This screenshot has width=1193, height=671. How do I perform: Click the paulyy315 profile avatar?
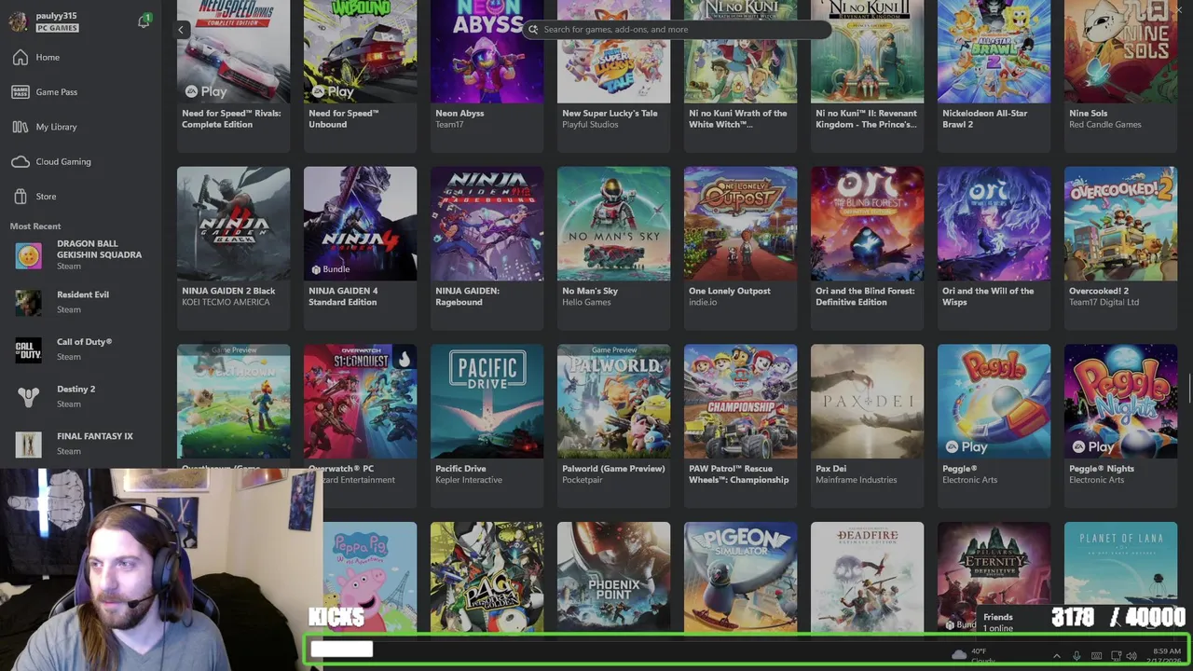coord(18,22)
